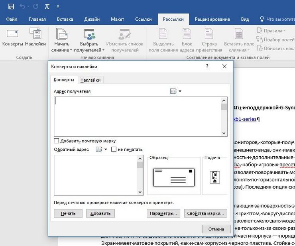Image resolution: width=295 pixels, height=246 pixels.
Task: Open the Рецензирование tab
Action: pos(212,19)
